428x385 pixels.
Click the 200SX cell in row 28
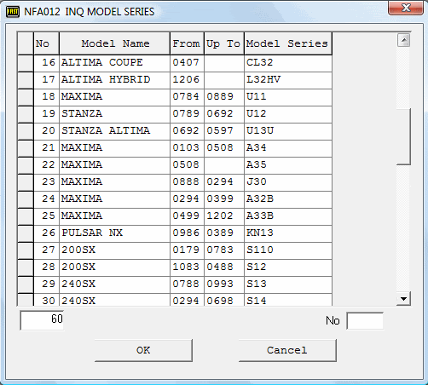point(114,267)
